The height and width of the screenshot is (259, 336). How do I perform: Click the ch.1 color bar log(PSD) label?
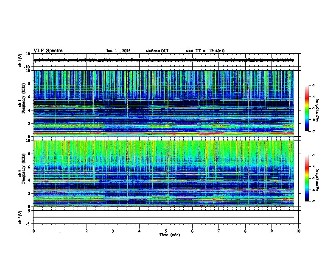click(x=318, y=110)
